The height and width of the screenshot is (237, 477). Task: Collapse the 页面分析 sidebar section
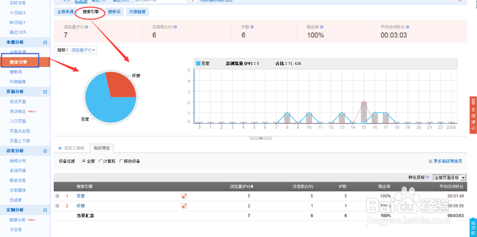point(45,92)
